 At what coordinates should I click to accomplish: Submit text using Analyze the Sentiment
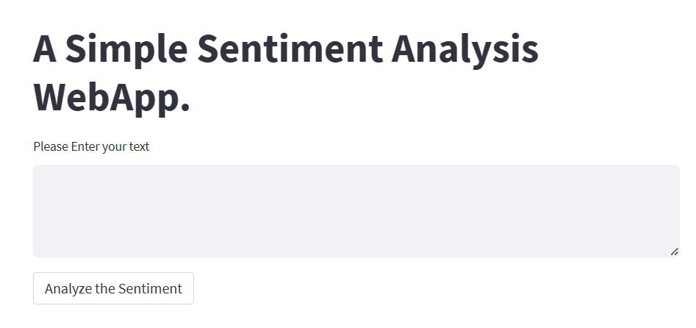tap(113, 288)
